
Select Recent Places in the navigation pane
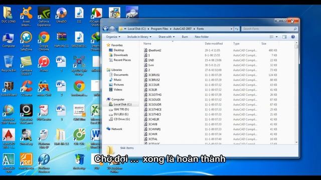pos(120,60)
